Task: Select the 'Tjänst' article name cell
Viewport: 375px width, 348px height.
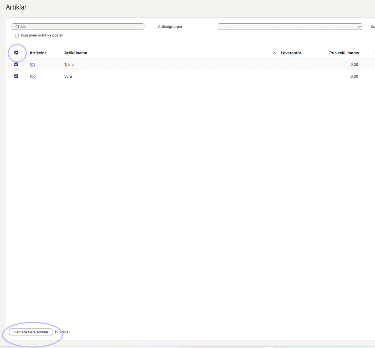Action: [69, 65]
